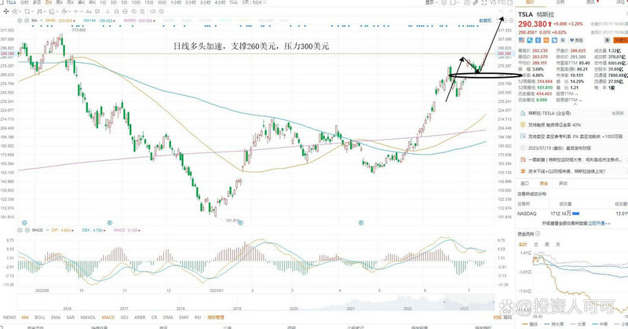Click the chart icon left of TSLA tab
Image resolution: width=628 pixels, height=329 pixels.
[3, 4]
